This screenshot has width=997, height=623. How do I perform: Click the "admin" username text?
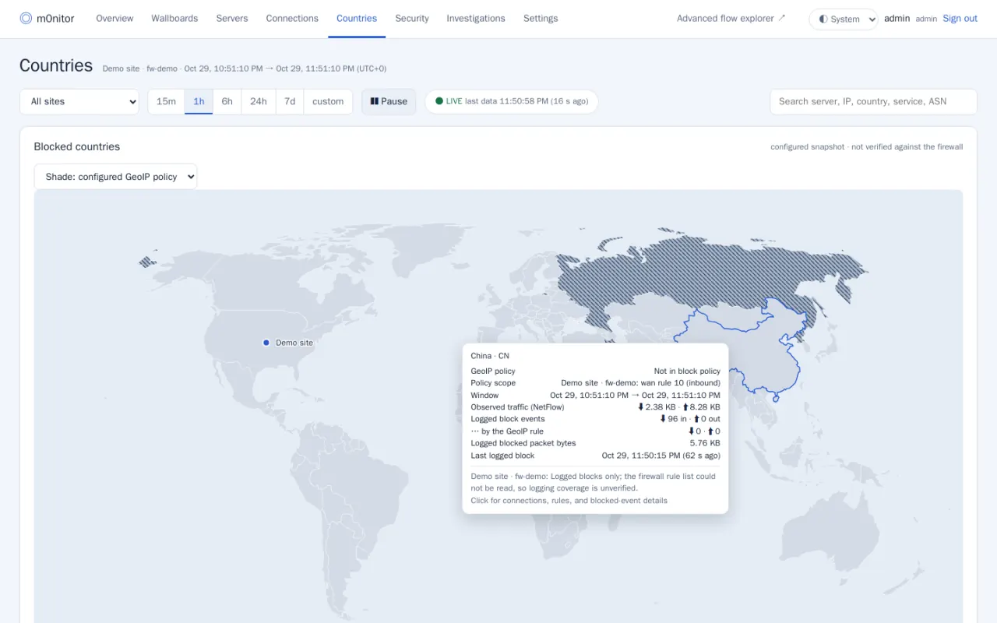[x=897, y=19]
